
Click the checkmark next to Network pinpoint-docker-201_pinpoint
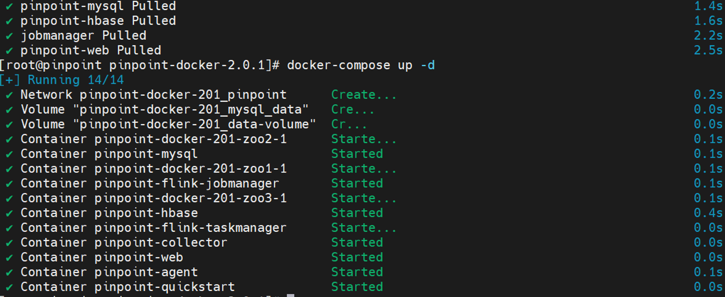pyautogui.click(x=9, y=95)
